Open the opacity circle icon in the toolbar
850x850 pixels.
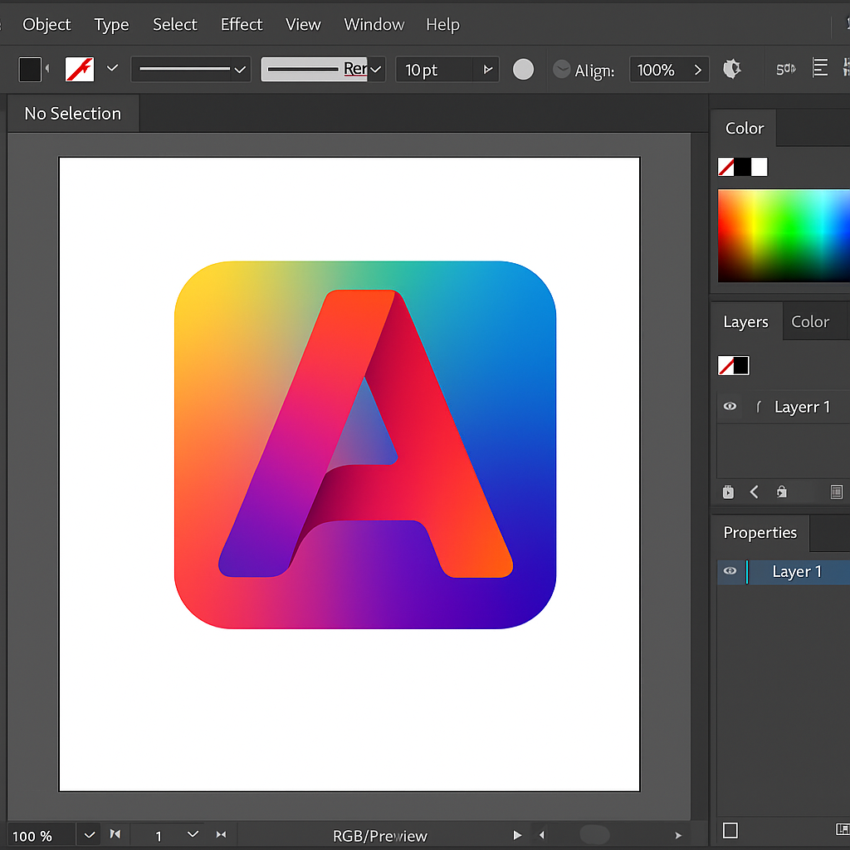coord(524,69)
